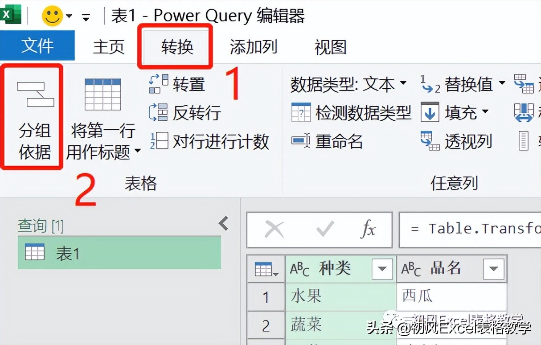Select query 表1 in Queries pane
The height and width of the screenshot is (345, 541).
[x=119, y=253]
